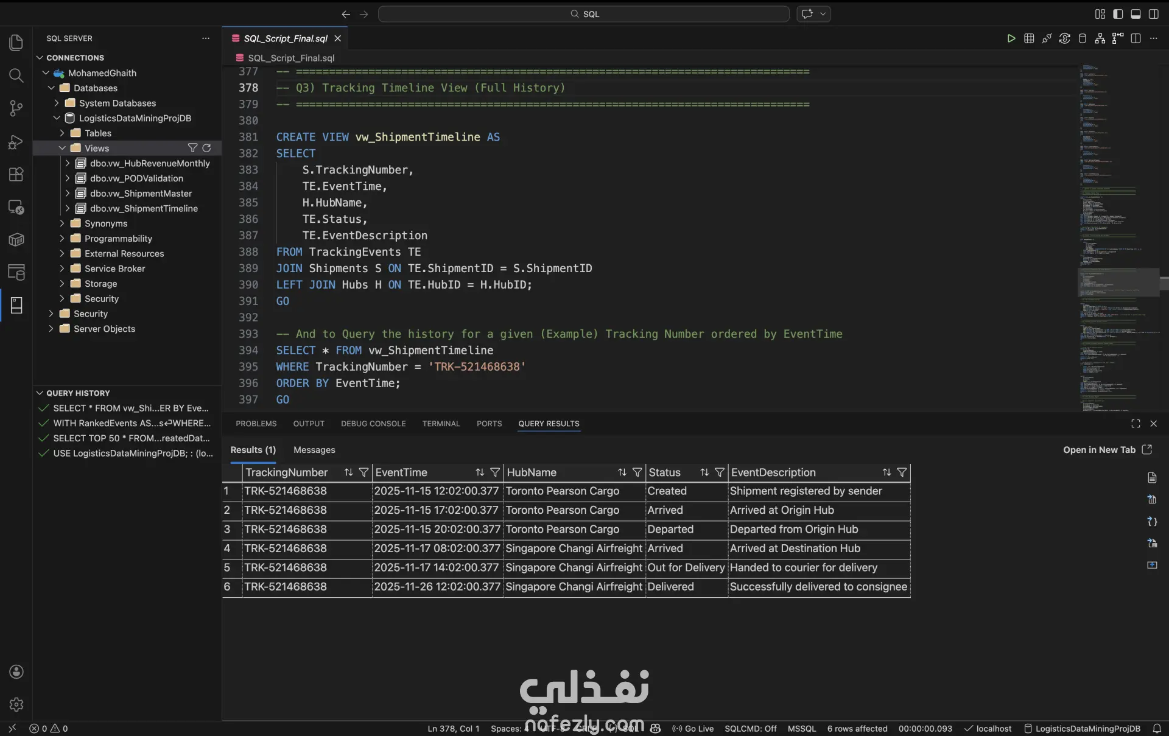Switch to the PROBLEMS tab
Screen dimensions: 1169x736
tap(256, 424)
